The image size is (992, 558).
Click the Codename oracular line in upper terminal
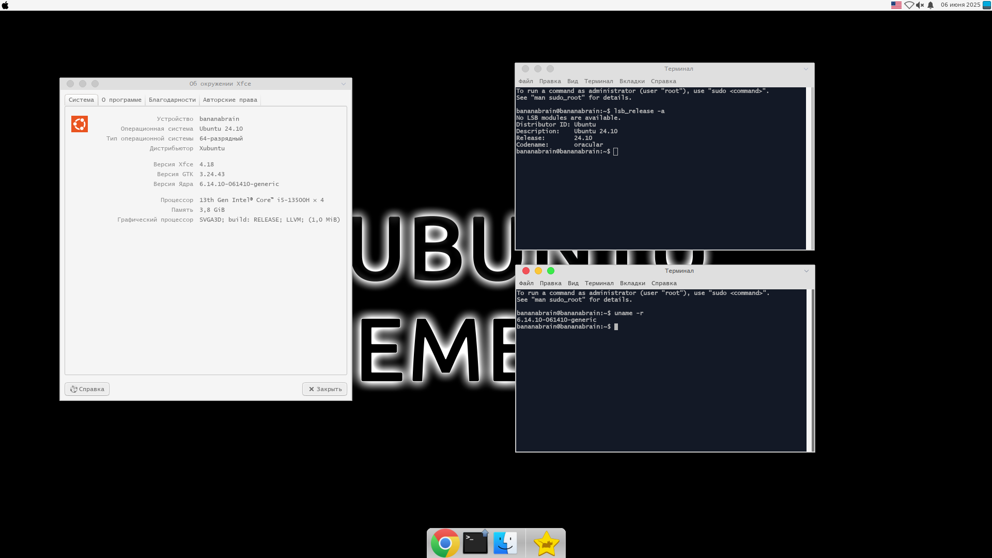click(560, 145)
